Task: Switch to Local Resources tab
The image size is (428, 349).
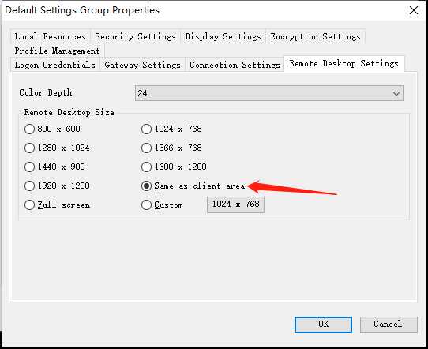Action: point(51,36)
